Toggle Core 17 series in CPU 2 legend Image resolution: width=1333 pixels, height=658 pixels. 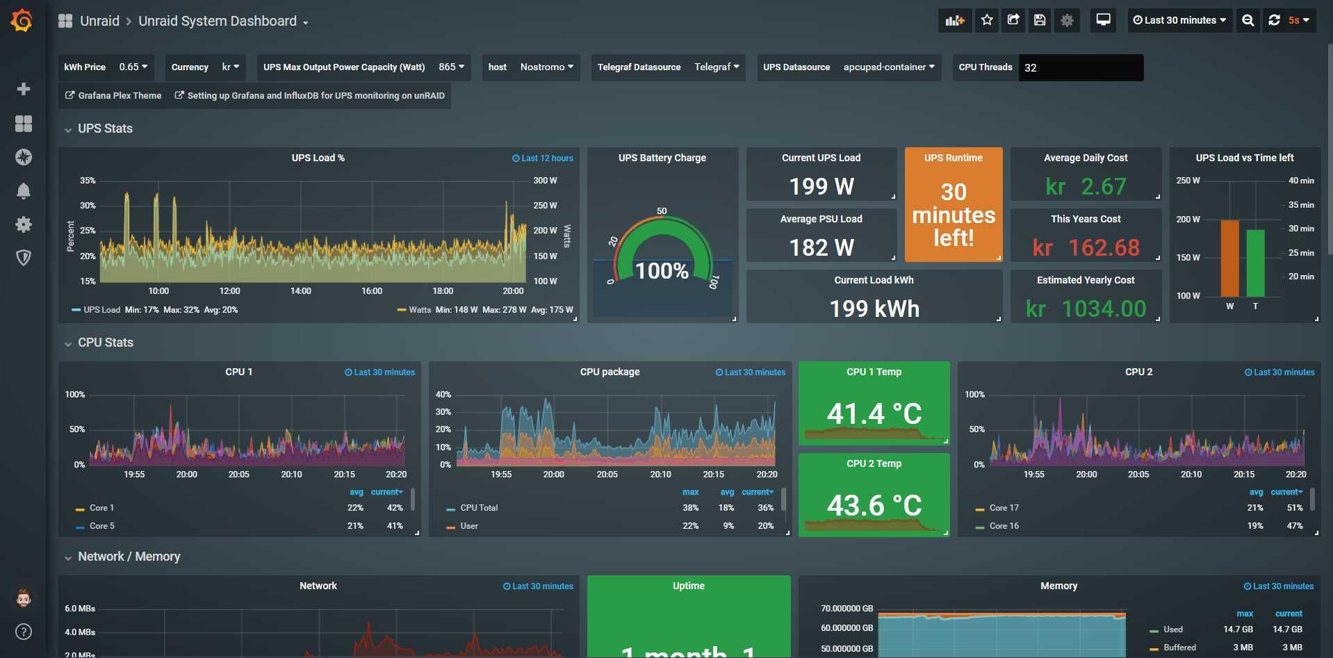coord(1004,508)
